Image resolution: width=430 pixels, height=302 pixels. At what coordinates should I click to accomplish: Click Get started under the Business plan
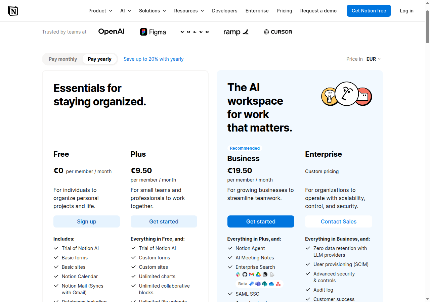(261, 221)
